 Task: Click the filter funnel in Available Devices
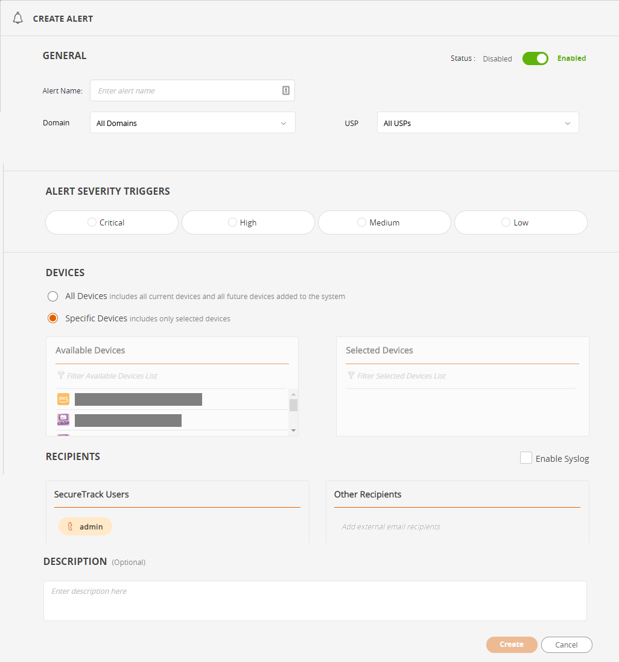61,376
